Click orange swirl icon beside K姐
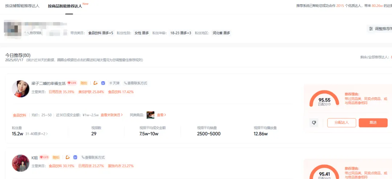This screenshot has height=179, width=392. tap(68, 157)
